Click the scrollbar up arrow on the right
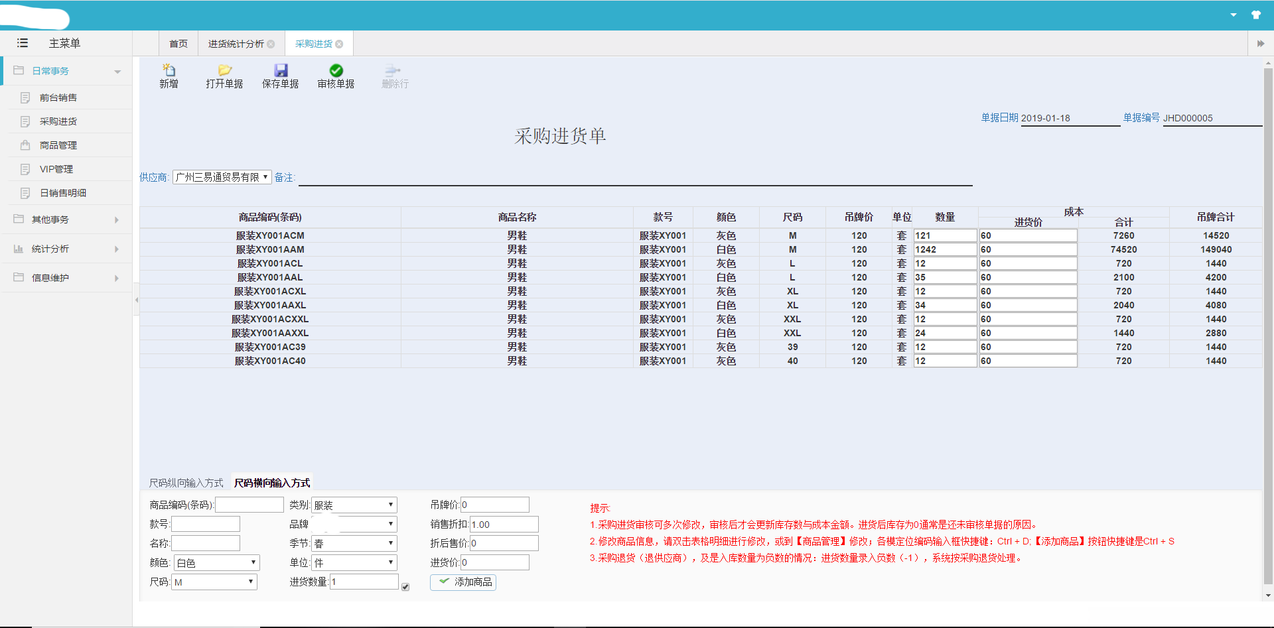1274x628 pixels. 1268,63
